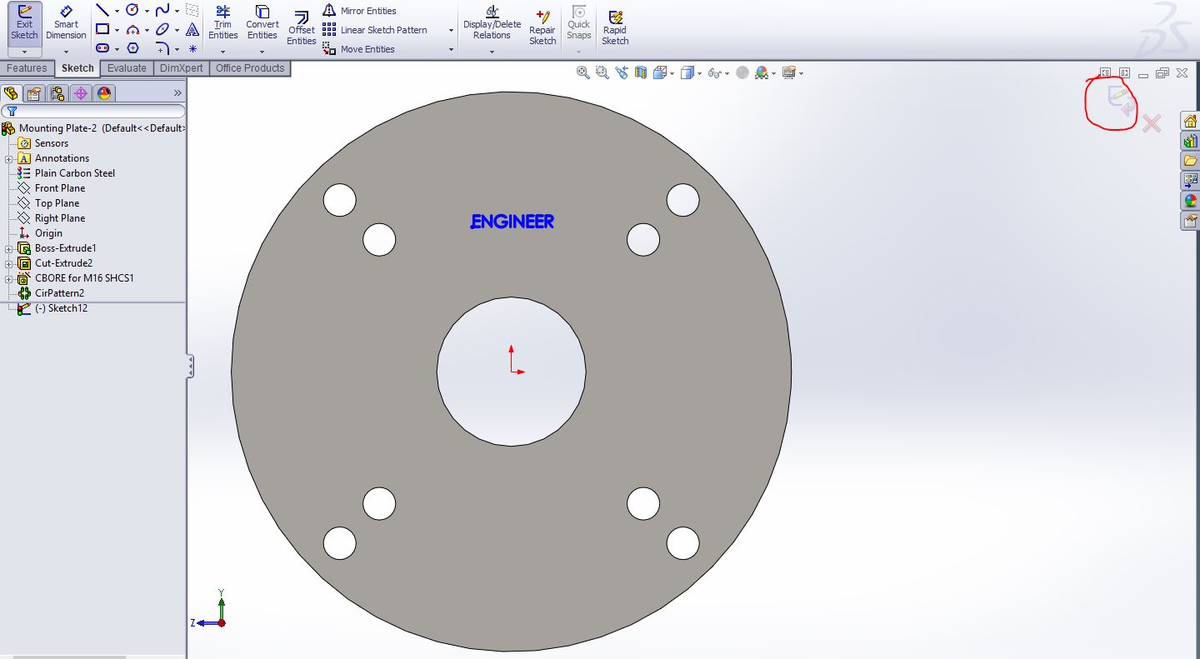Expand manager tabs chevron
1200x659 pixels.
coord(177,93)
